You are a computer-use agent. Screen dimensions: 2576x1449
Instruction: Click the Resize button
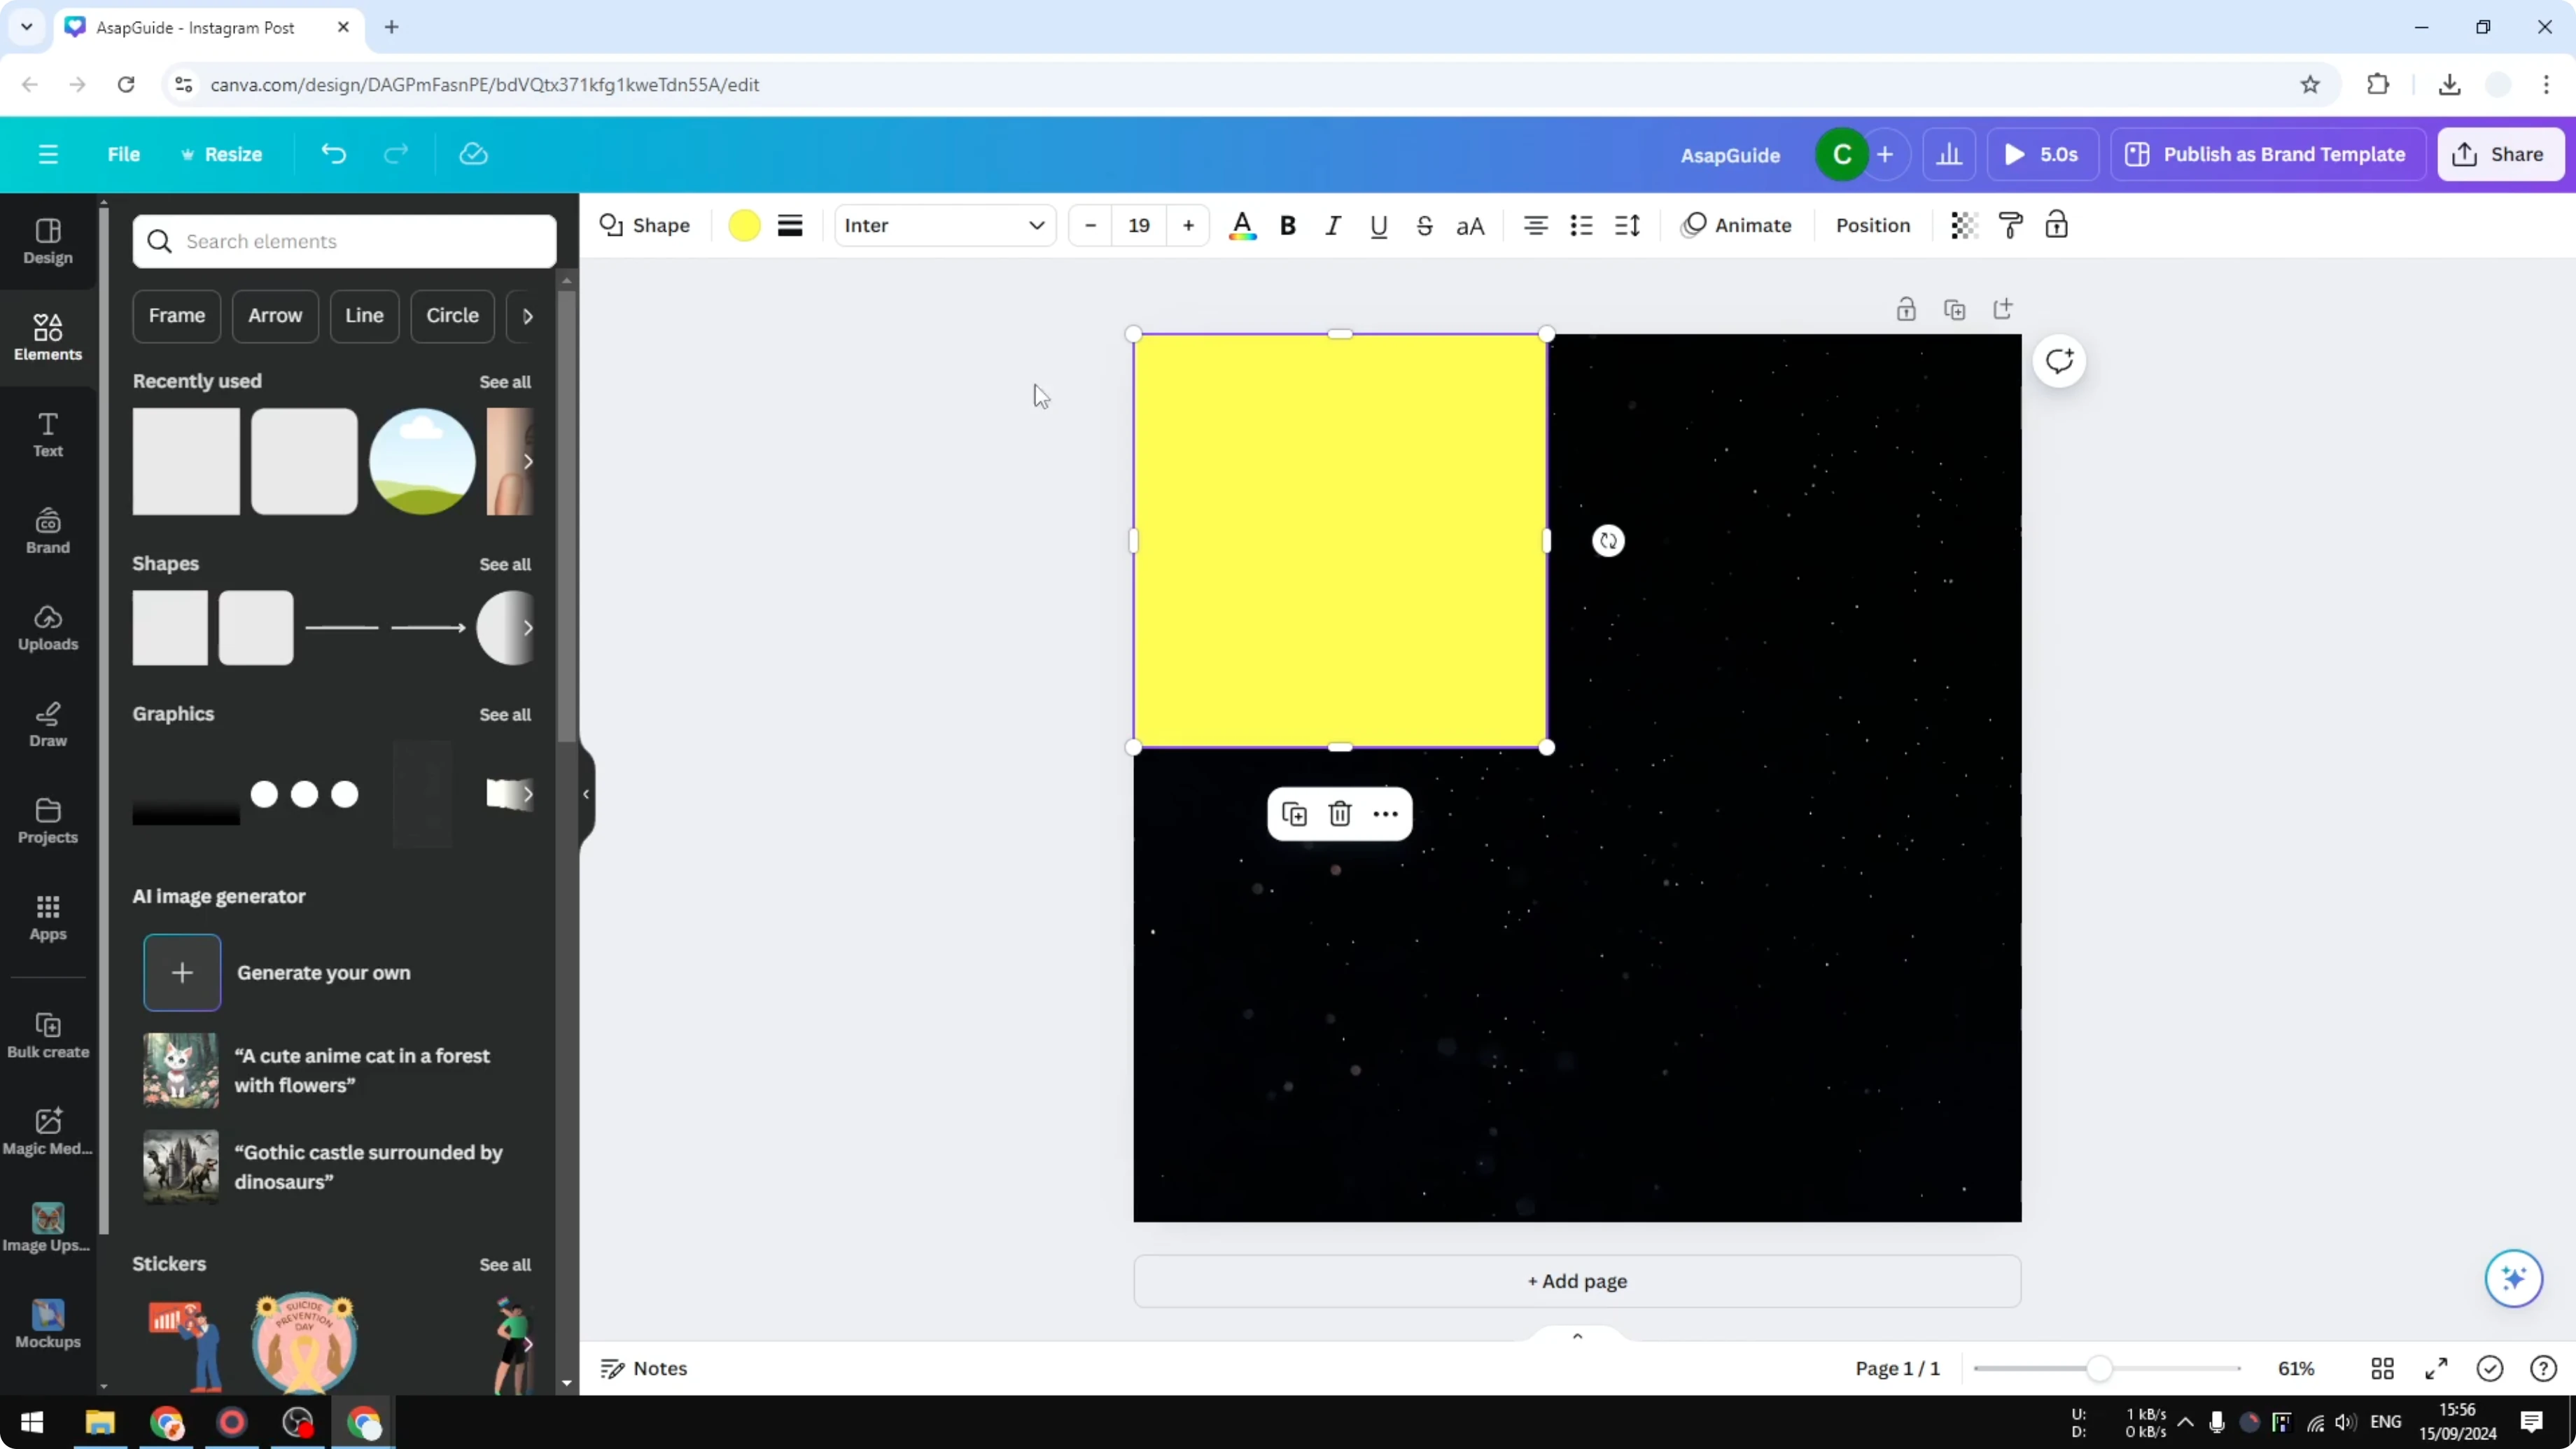(x=221, y=154)
